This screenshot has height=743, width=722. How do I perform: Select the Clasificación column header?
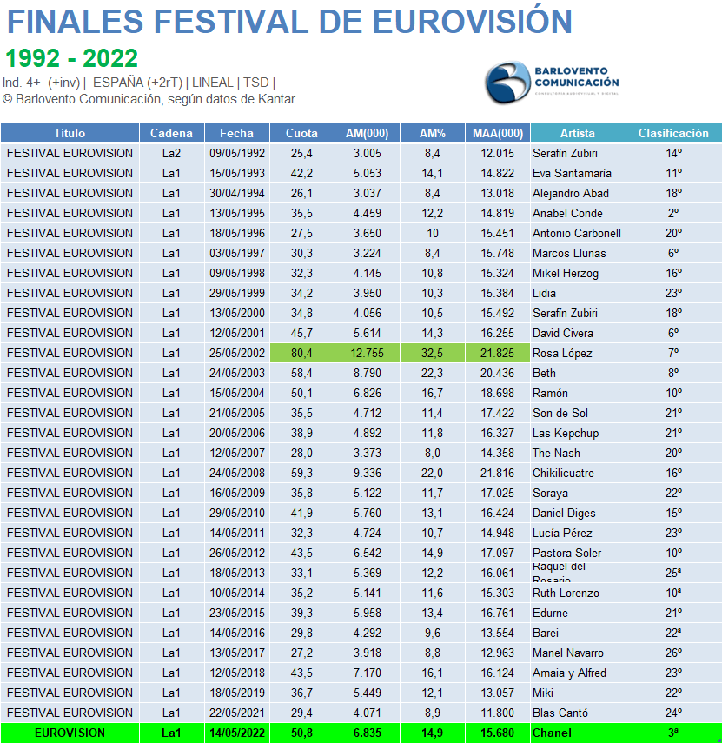tap(673, 133)
